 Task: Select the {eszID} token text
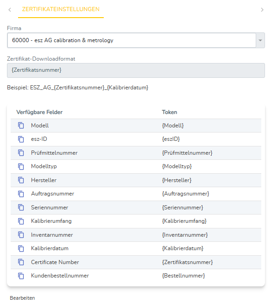click(x=171, y=139)
